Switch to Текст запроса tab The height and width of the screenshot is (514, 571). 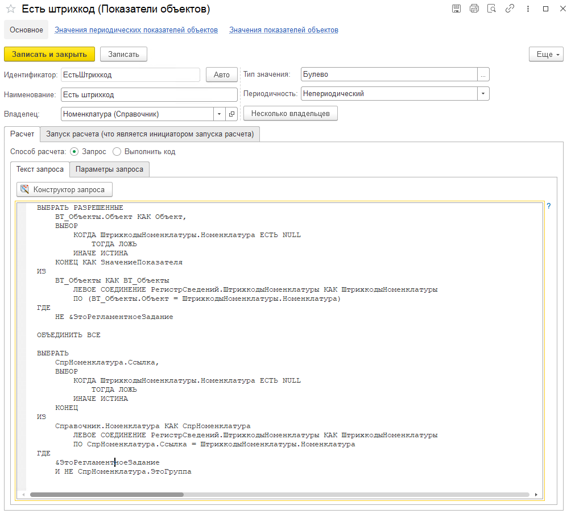point(40,169)
